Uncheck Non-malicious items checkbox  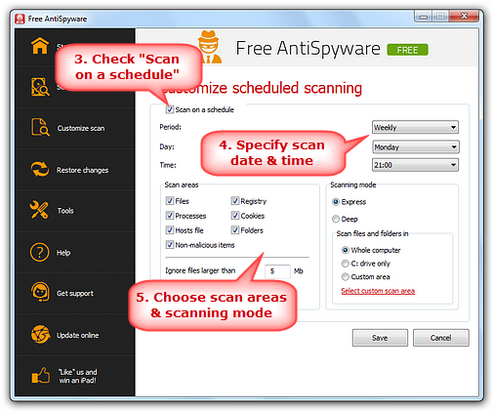click(x=170, y=244)
